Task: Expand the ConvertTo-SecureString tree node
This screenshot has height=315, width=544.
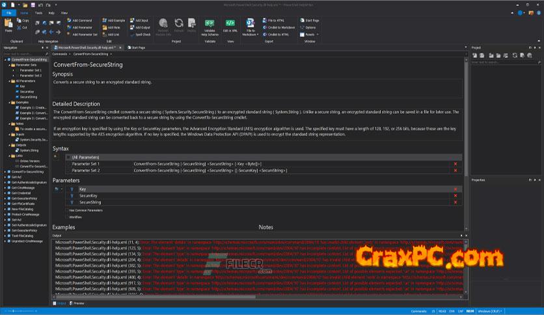Action: pos(7,172)
